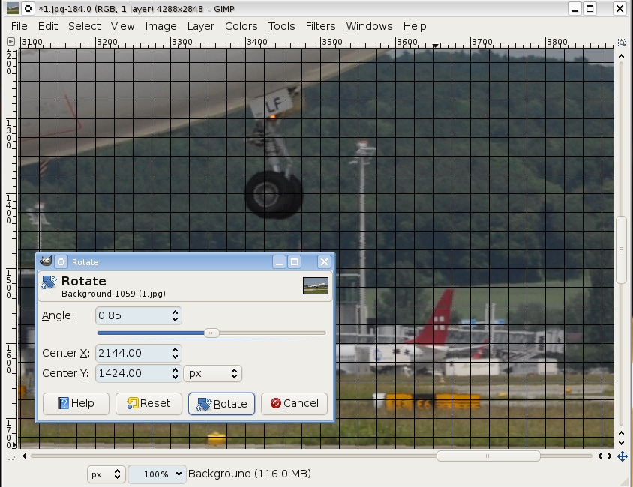Click the zoom-on-resize icon at top right
633x487 pixels.
622,43
